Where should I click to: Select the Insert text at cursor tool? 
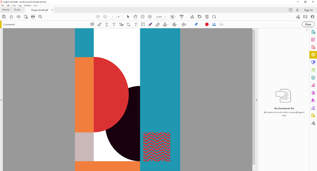tap(128, 24)
